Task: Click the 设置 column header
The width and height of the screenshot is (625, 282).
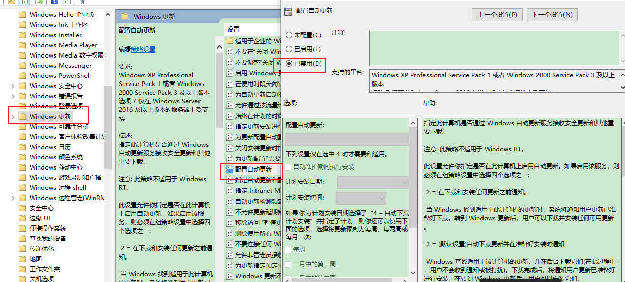Action: [233, 30]
